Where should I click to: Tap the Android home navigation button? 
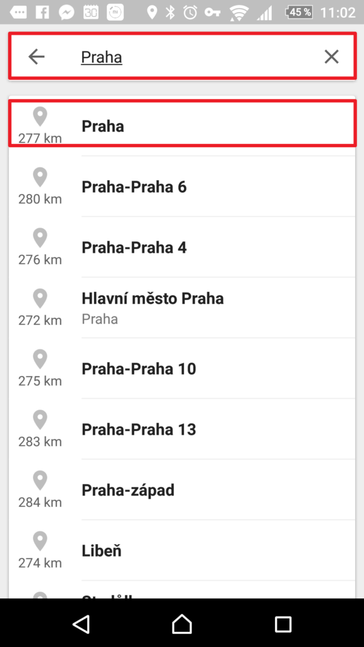[182, 623]
